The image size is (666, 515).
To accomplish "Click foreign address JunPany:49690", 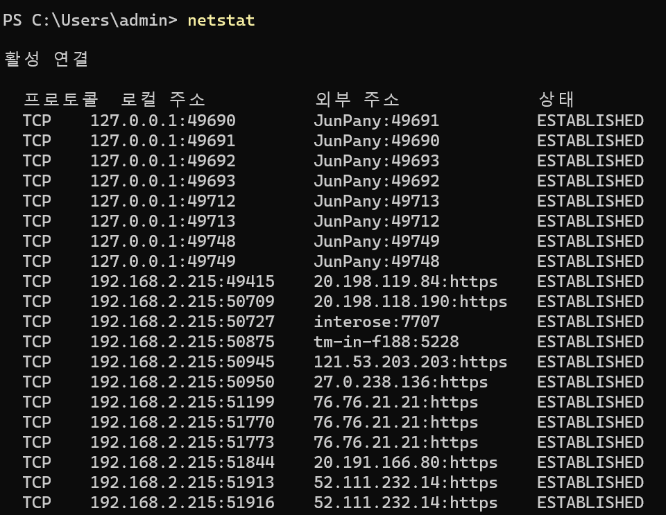I will [376, 141].
